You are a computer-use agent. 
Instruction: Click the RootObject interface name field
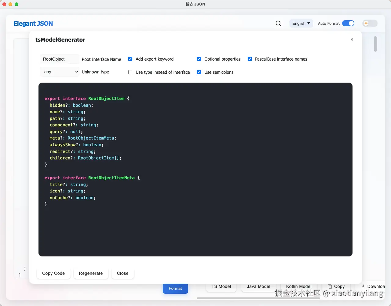pyautogui.click(x=60, y=59)
